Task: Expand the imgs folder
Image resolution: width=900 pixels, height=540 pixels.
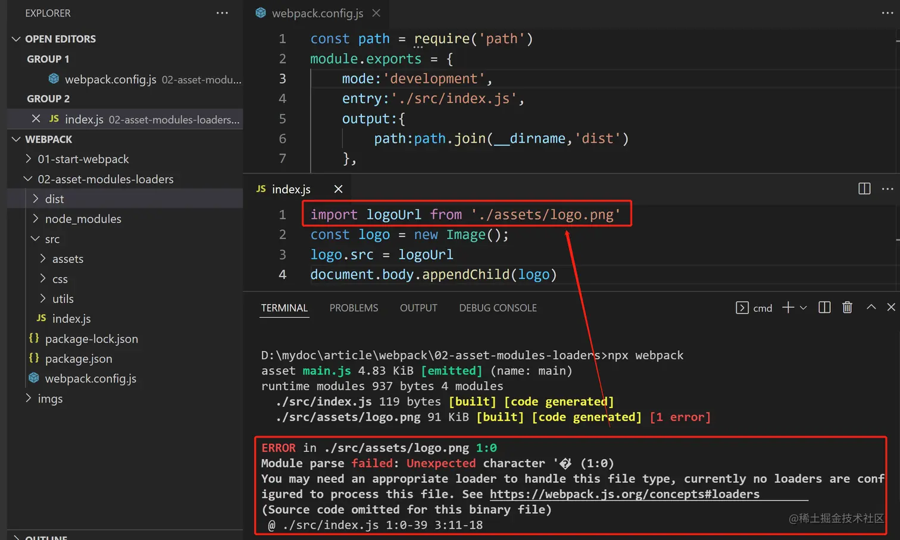Action: [28, 398]
